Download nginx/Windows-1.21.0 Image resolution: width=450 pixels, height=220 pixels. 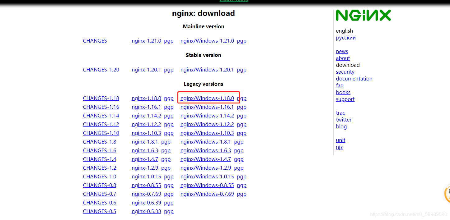pos(207,41)
